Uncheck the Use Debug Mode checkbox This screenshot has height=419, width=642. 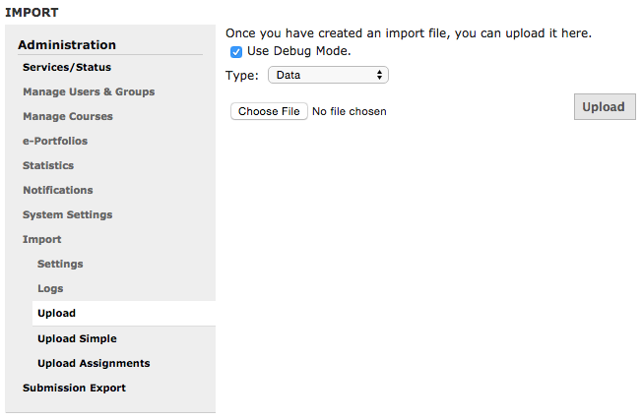[x=236, y=52]
